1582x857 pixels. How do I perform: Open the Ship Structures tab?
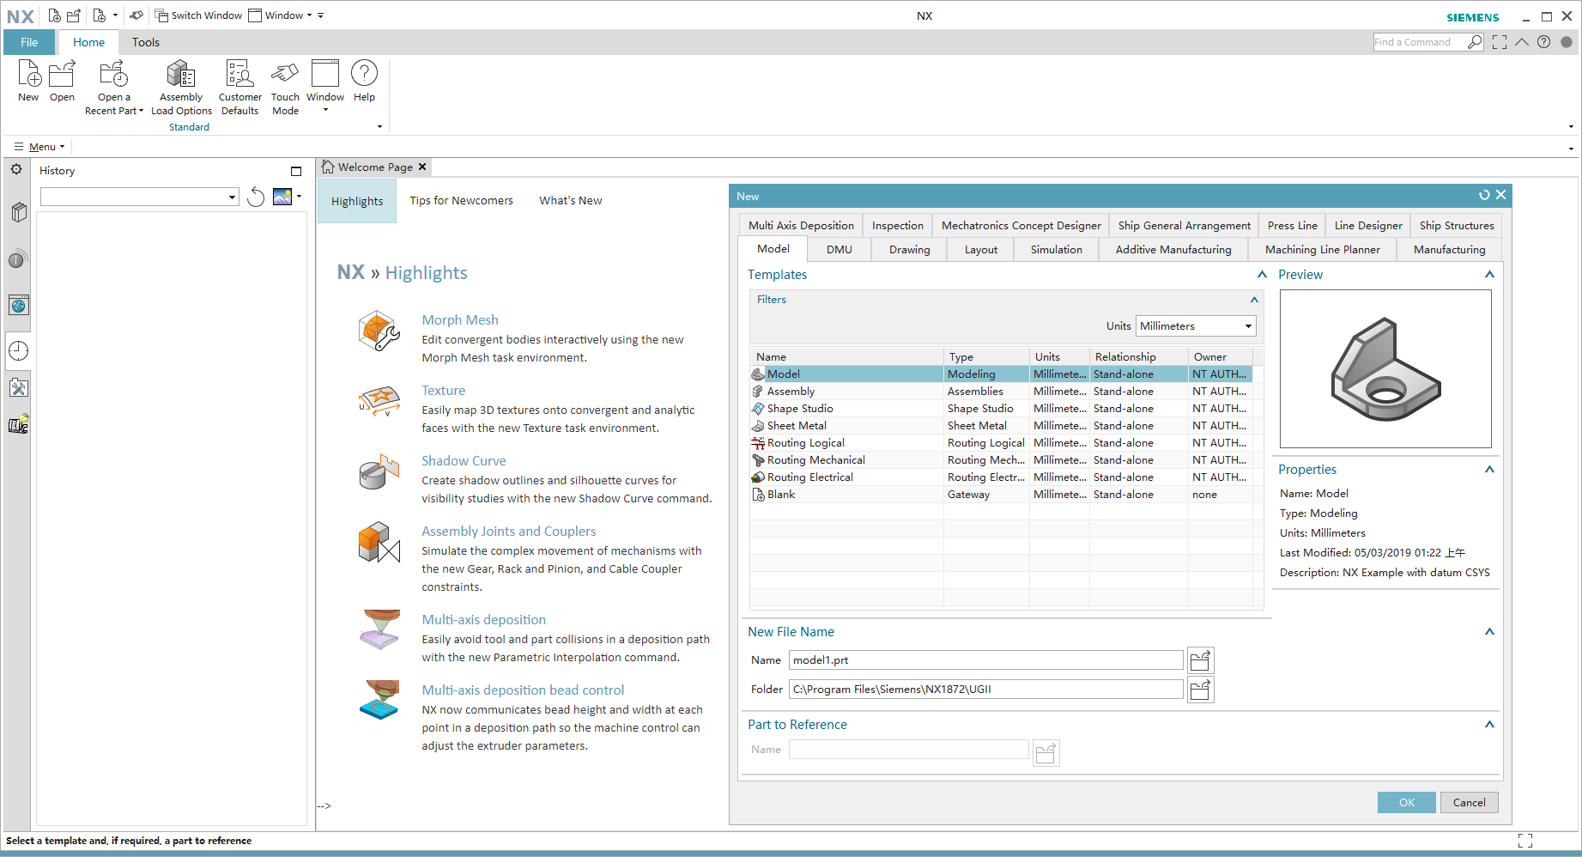(x=1456, y=226)
